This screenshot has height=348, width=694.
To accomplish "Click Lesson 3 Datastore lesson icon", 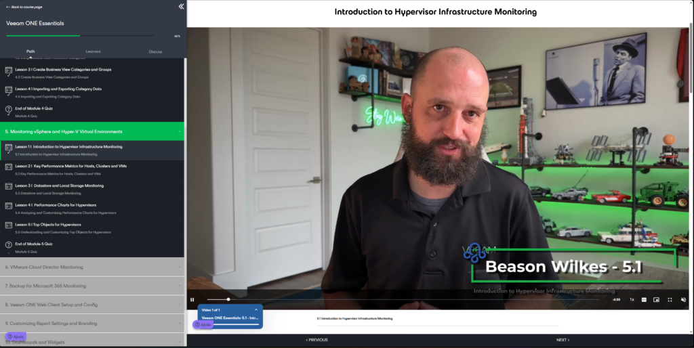I will pyautogui.click(x=9, y=189).
